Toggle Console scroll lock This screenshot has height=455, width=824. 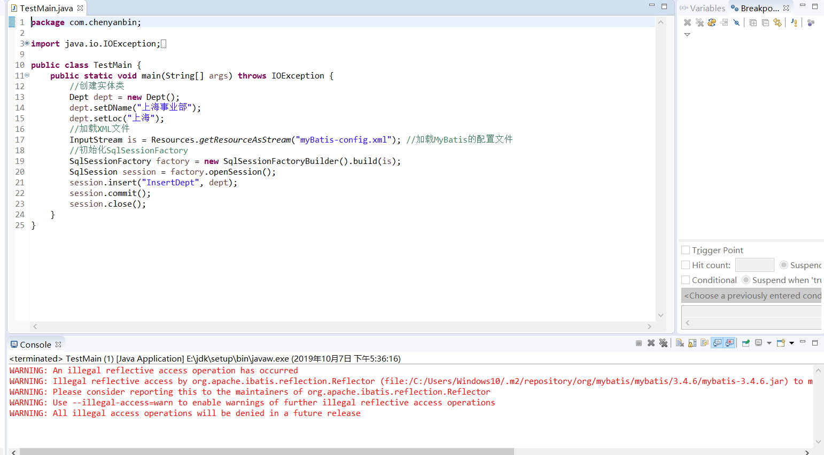(692, 343)
